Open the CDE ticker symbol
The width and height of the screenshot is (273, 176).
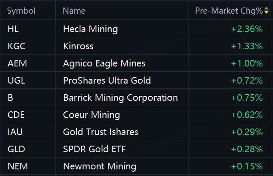tap(16, 115)
